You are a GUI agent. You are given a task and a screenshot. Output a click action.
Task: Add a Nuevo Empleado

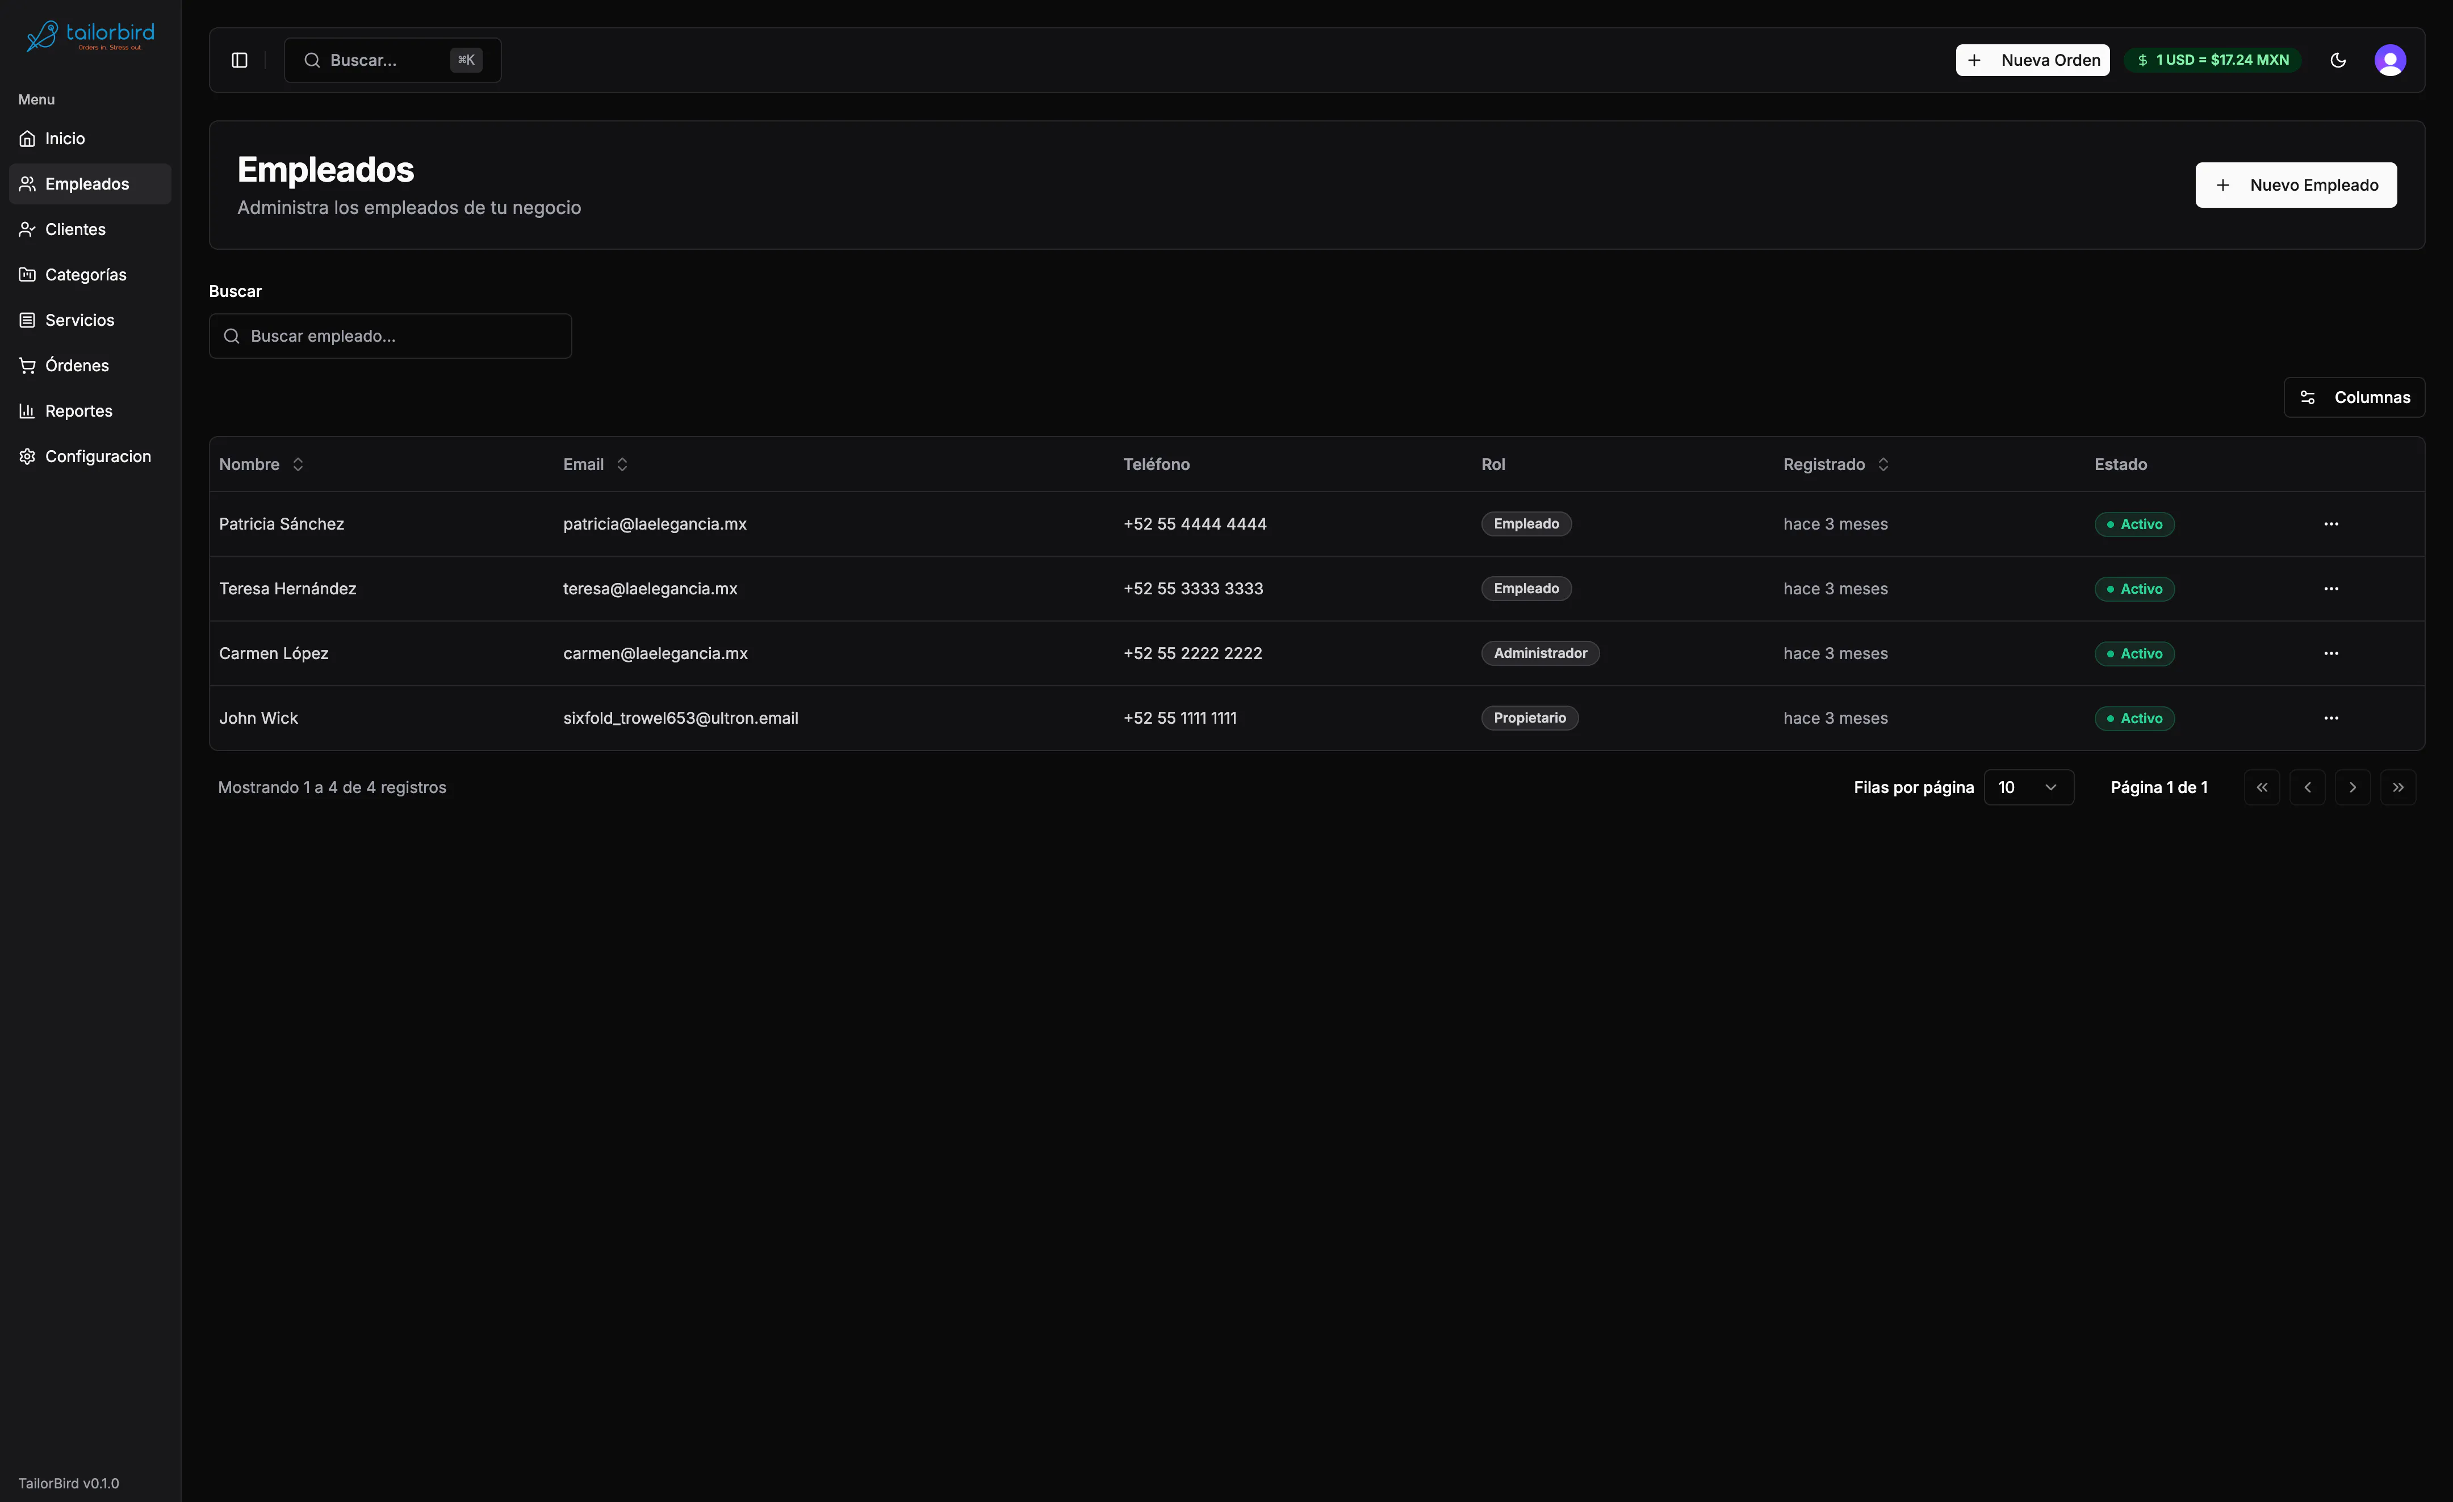click(2296, 185)
